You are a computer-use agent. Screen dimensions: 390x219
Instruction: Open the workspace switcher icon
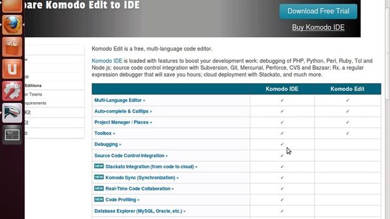[12, 135]
